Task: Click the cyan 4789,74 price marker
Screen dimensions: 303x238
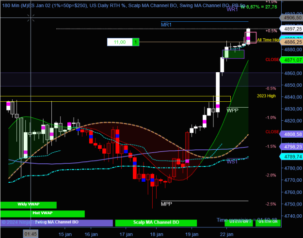Action: [x=292, y=157]
